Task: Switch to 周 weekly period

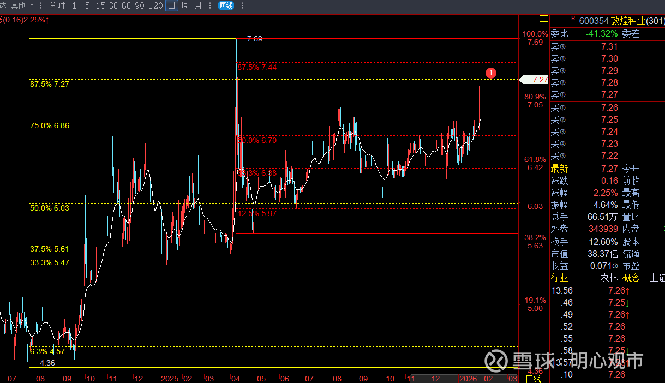Action: pos(185,5)
